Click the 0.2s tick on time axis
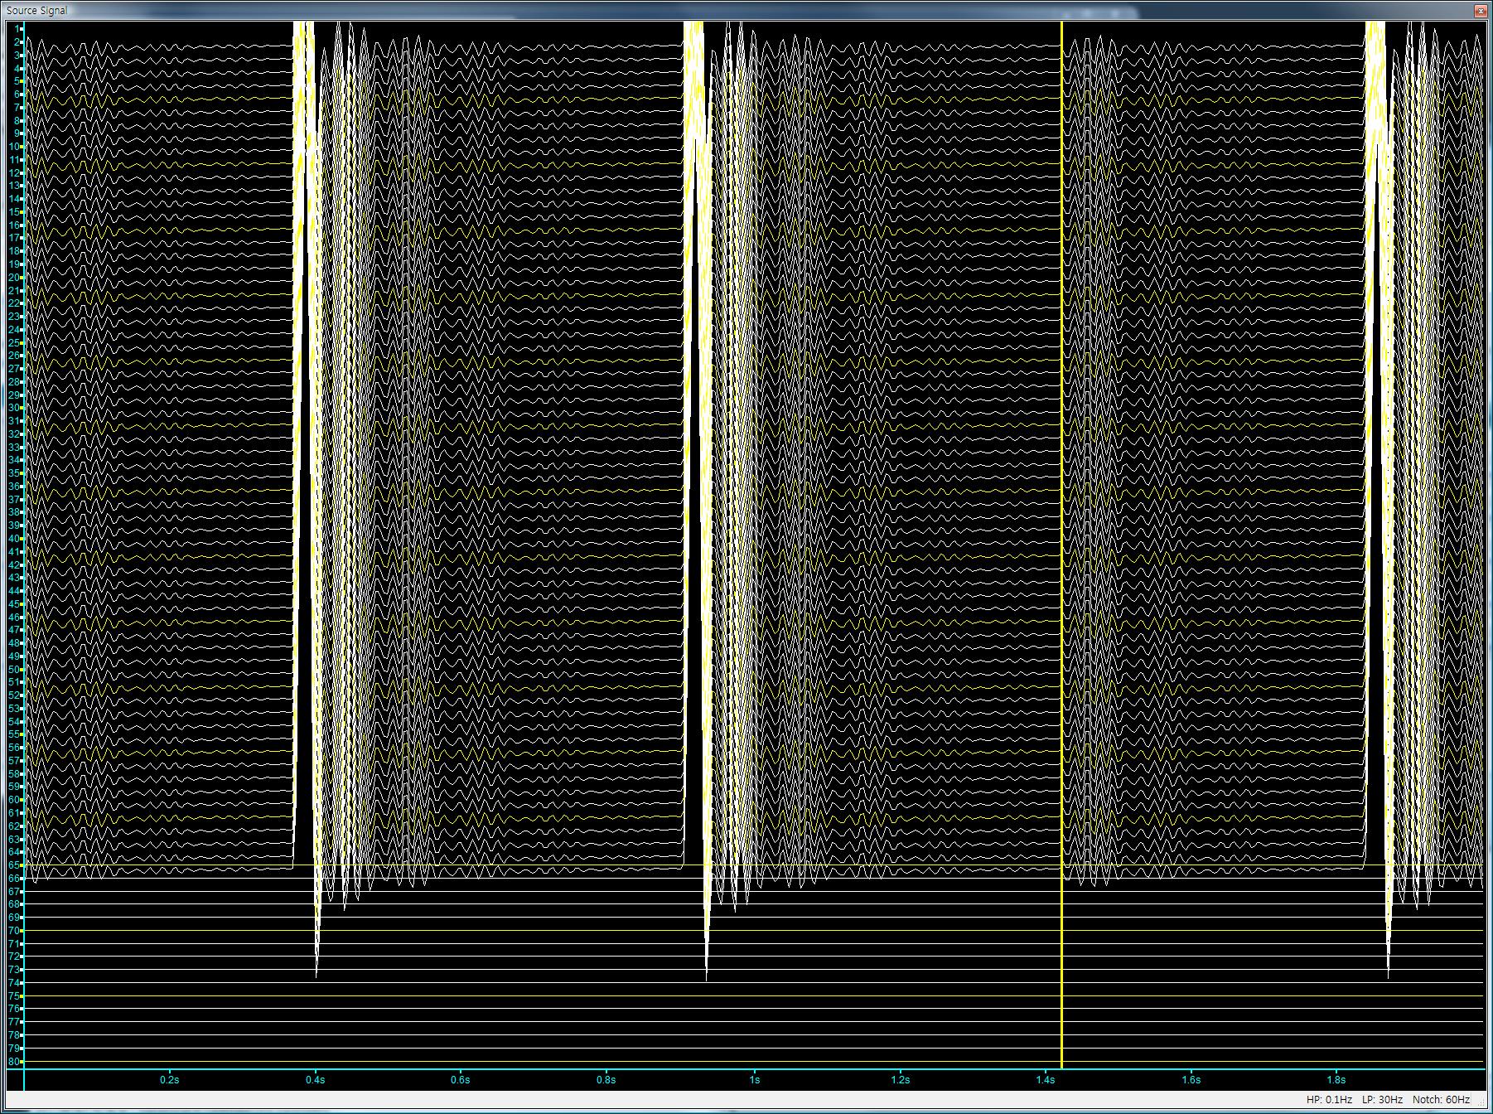The height and width of the screenshot is (1114, 1493). 169,1080
